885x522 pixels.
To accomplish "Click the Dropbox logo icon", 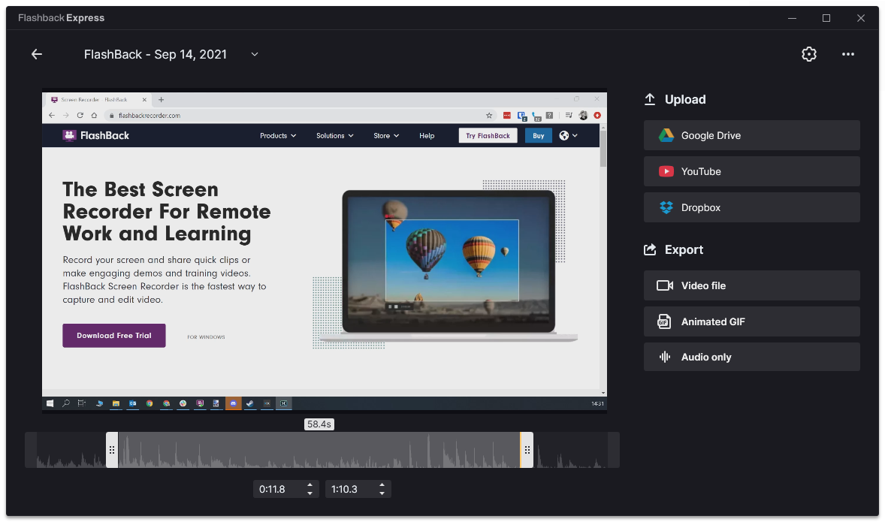I will click(666, 207).
